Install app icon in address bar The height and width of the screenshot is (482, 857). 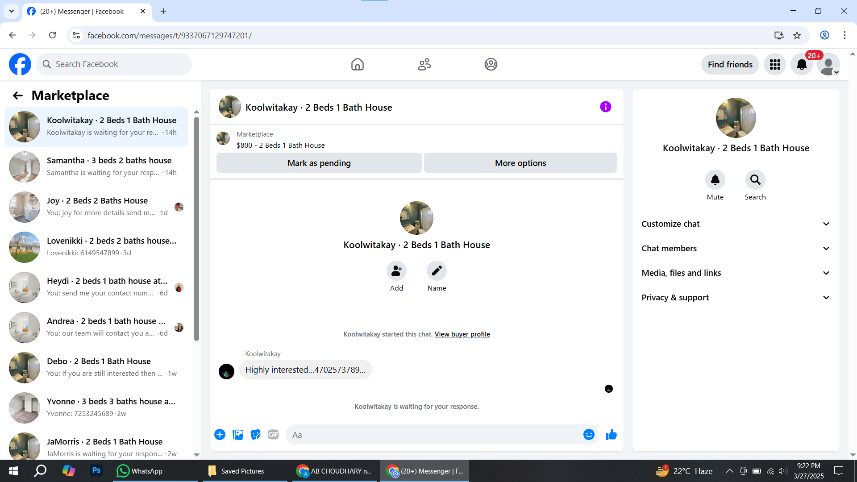pyautogui.click(x=779, y=35)
